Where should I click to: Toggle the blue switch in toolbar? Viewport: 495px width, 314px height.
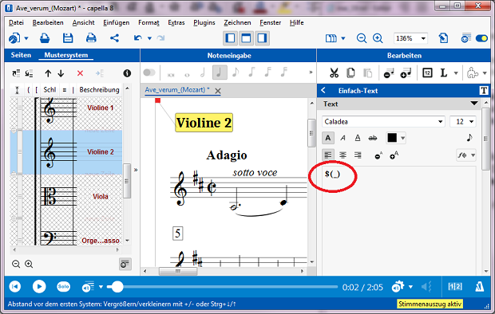click(481, 38)
